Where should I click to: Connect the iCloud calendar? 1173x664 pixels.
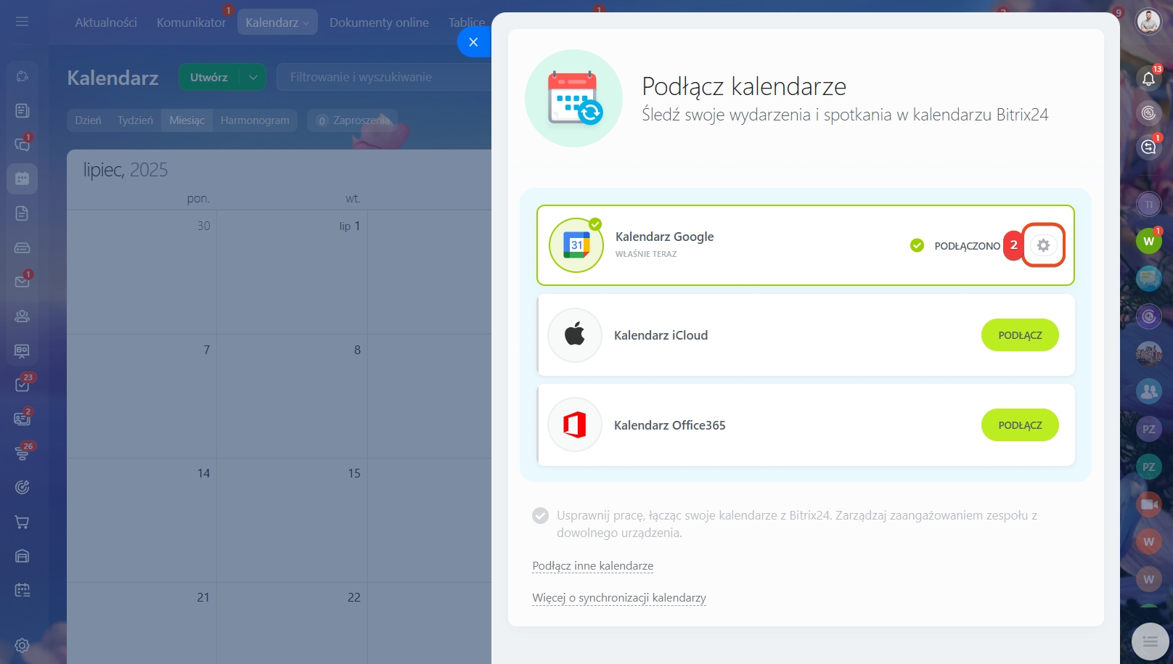(1020, 335)
